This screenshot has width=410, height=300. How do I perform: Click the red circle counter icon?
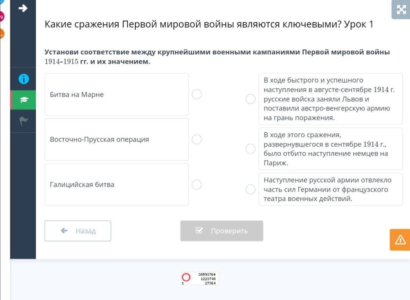tap(186, 278)
